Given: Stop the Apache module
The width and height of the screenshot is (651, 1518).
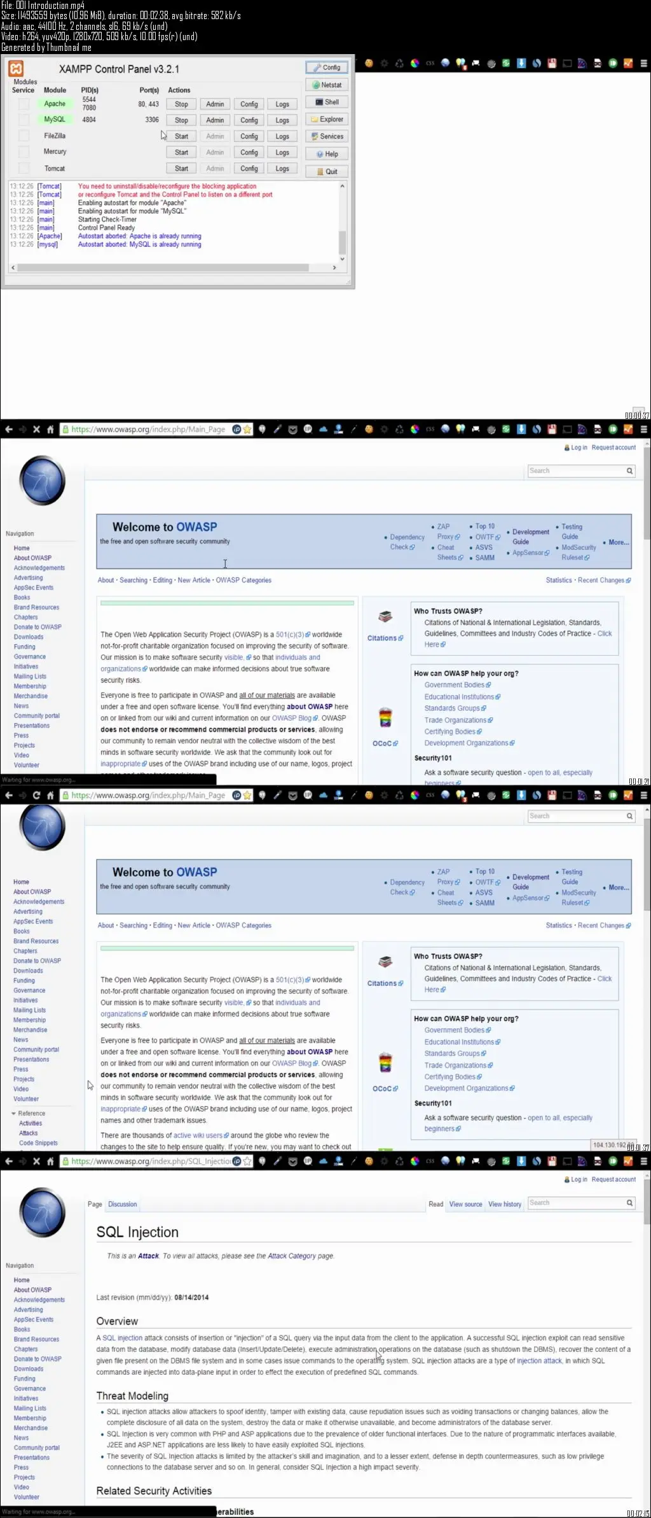Looking at the screenshot, I should tap(181, 104).
